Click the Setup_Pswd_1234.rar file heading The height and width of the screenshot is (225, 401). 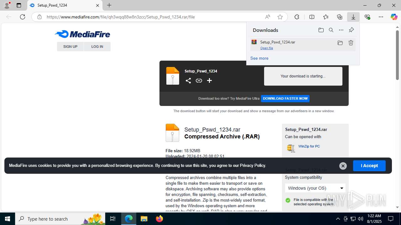click(212, 130)
